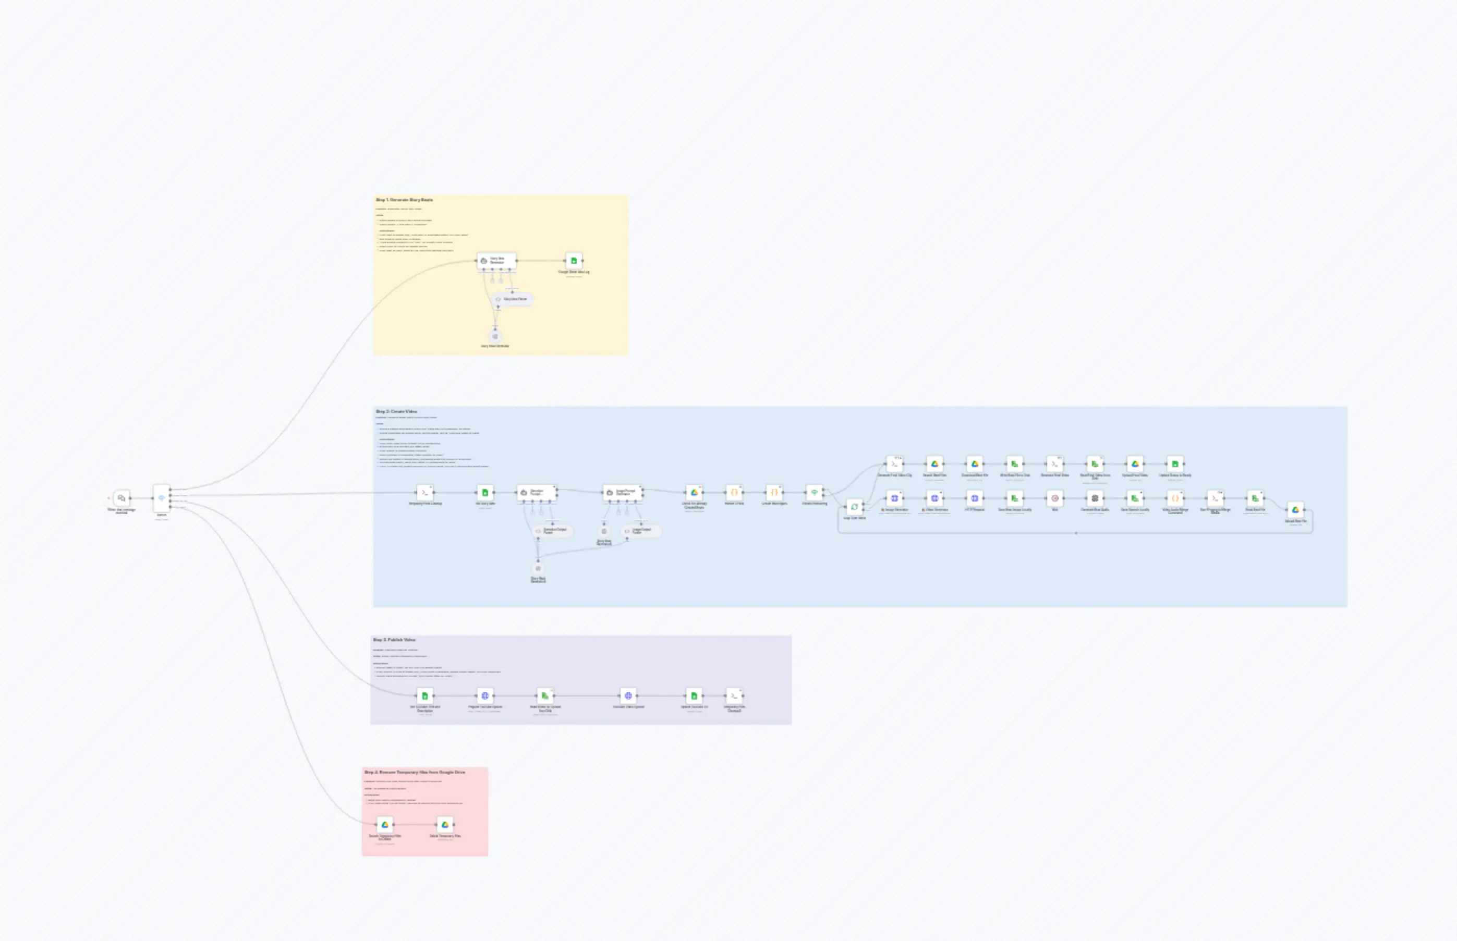Select the "Step 1: Generate Story Beats" sticky note
The image size is (1457, 941).
405,200
